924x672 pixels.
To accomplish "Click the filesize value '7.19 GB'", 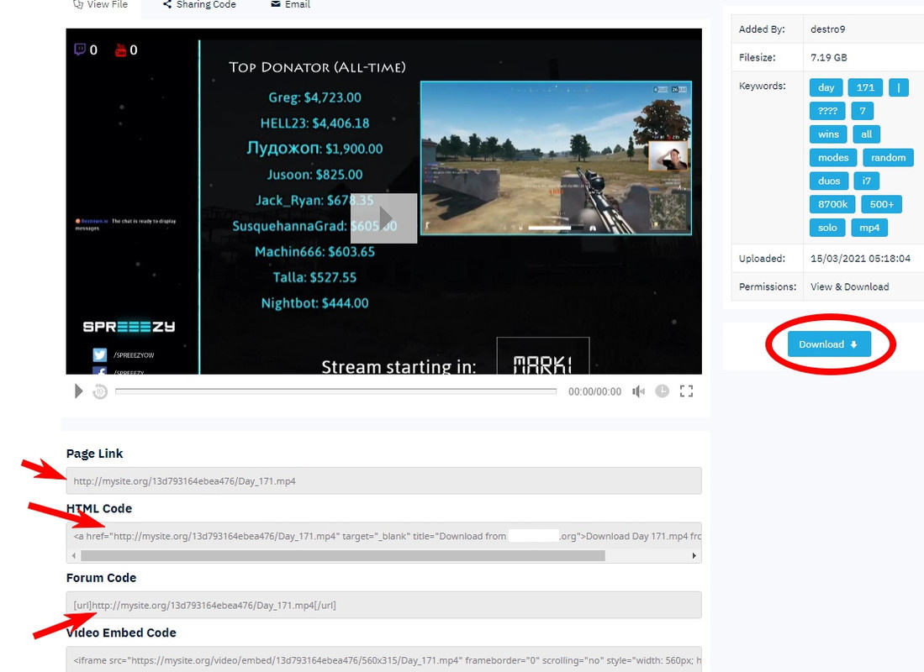I will point(828,57).
